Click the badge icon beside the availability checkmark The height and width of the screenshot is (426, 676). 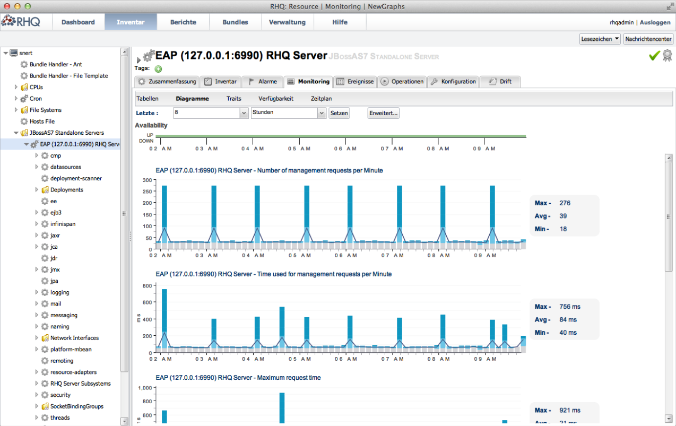click(667, 56)
